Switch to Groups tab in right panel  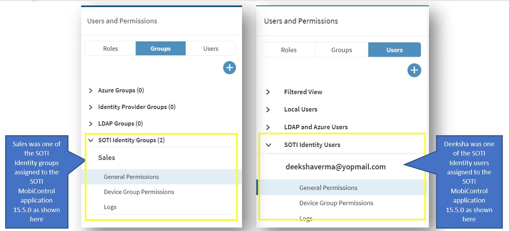point(342,50)
